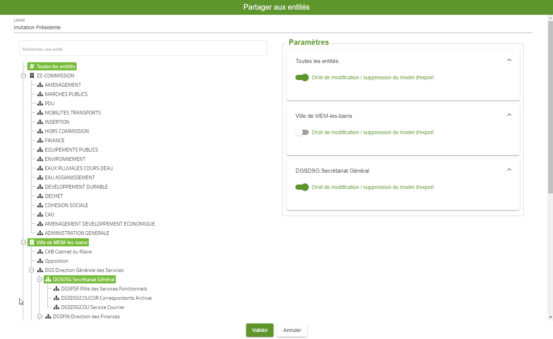Turn off modification toggle for DGSDSG:Secrétariat Général
The height and width of the screenshot is (339, 553).
click(302, 187)
